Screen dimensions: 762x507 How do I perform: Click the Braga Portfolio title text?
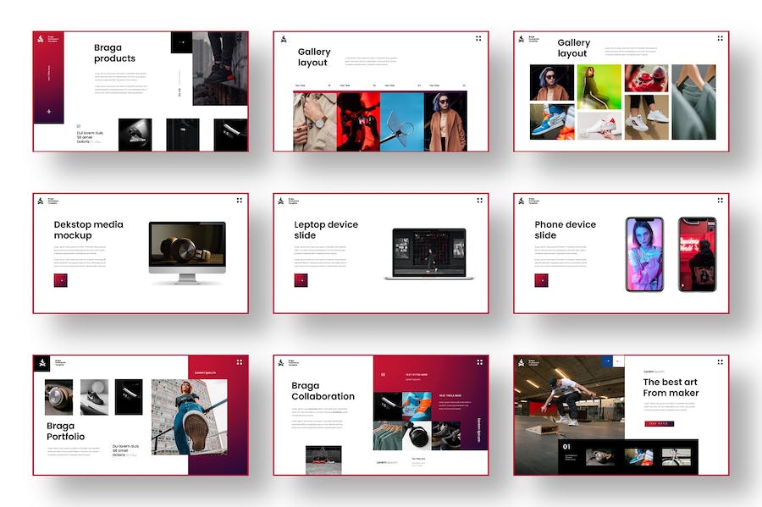(66, 431)
